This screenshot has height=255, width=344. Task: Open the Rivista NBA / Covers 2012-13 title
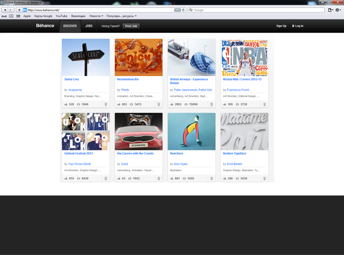coord(242,79)
